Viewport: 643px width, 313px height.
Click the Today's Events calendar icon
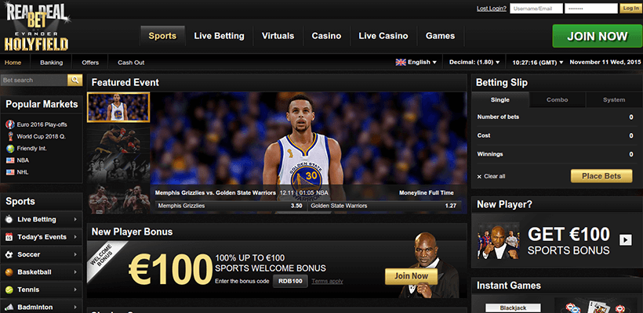click(9, 237)
